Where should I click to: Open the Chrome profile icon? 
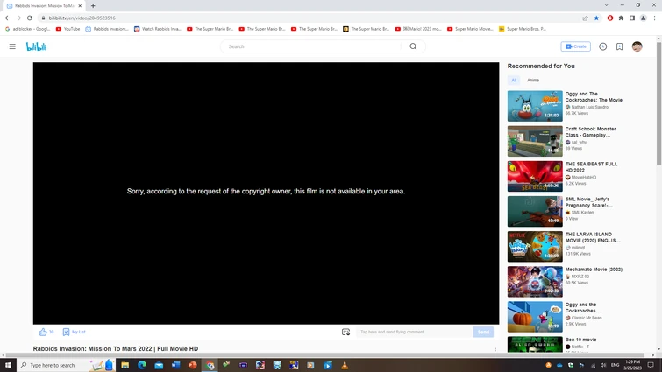[644, 18]
